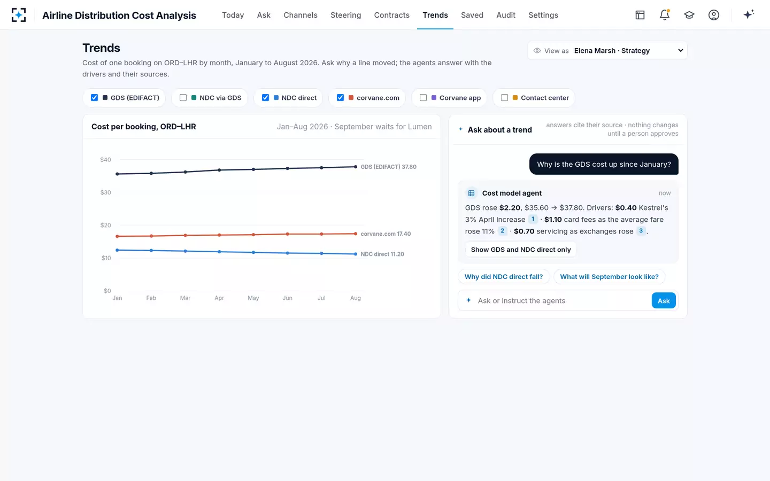The image size is (770, 481).
Task: Open the Settings tab
Action: point(543,15)
